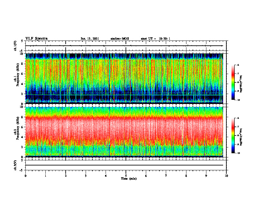Click the ch.2 frequency tick "2"
The image size is (255, 197).
23,147
